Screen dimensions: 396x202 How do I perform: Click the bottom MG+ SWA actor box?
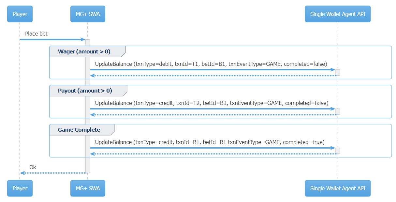88,188
